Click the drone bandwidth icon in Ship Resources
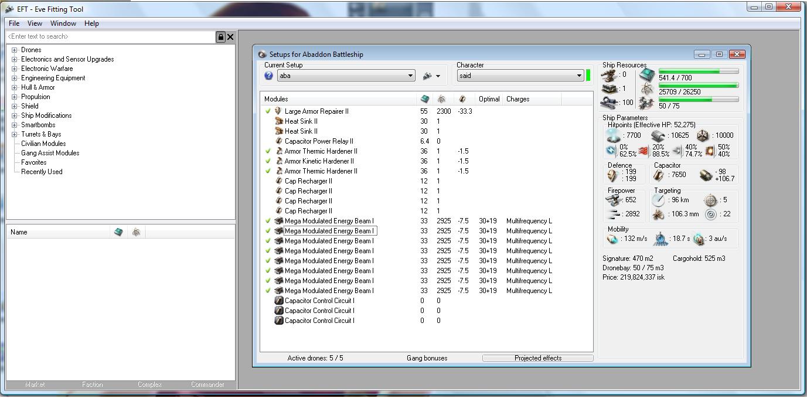 647,103
